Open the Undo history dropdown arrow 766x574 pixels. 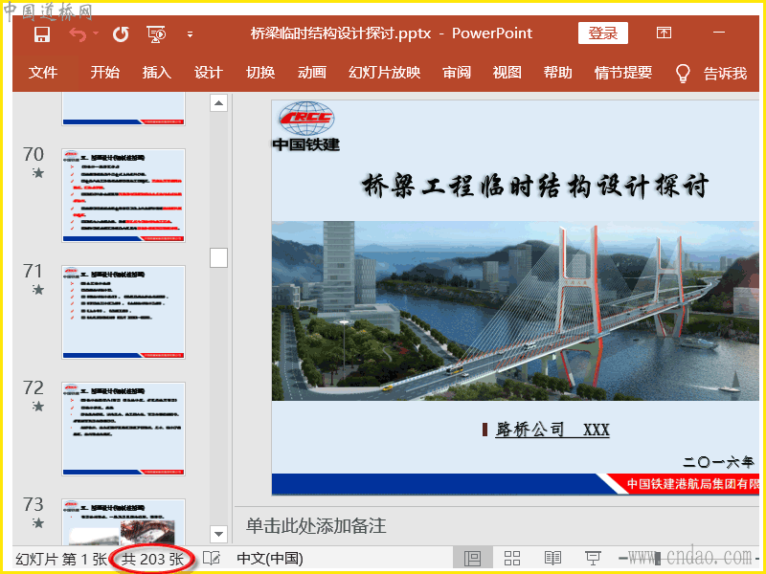[x=95, y=33]
